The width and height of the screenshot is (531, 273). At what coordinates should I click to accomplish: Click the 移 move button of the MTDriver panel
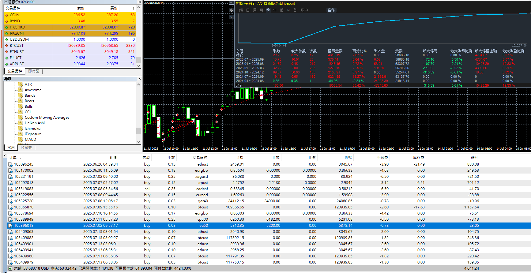tap(231, 10)
